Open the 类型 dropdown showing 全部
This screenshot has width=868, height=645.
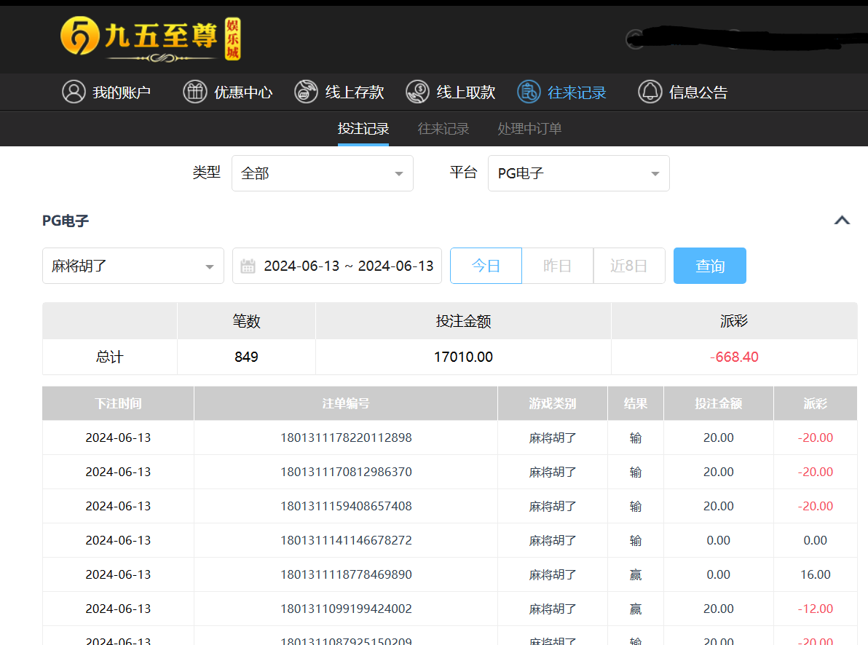point(322,173)
